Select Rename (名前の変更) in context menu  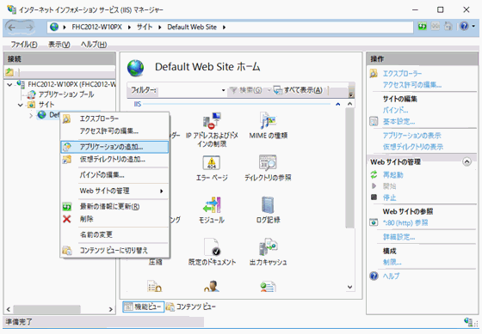(114, 234)
